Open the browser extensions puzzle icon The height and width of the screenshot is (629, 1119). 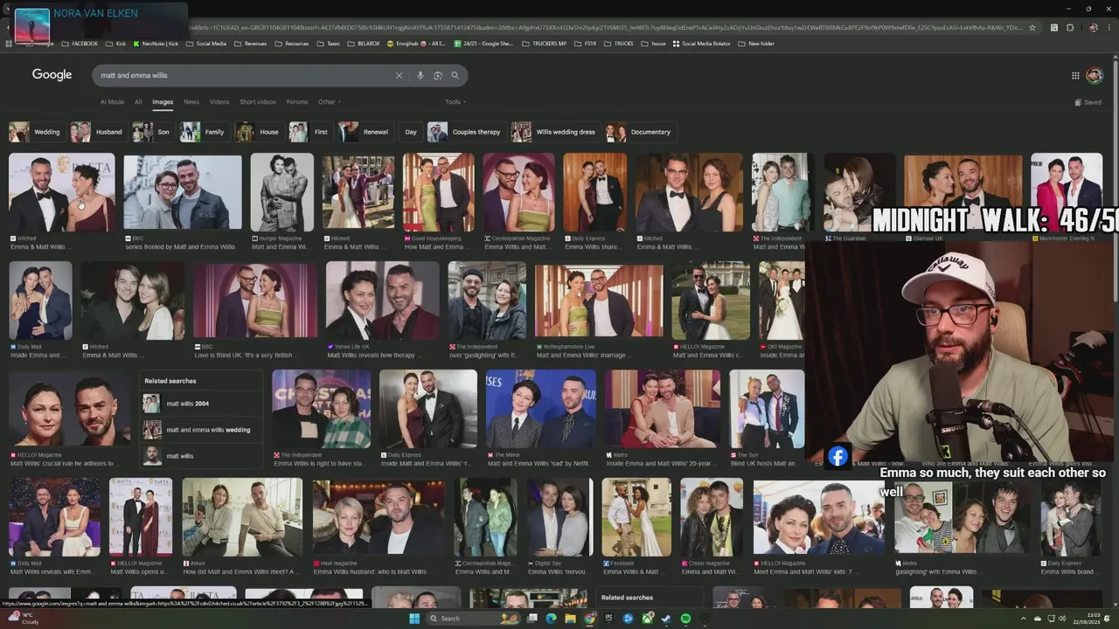1070,28
